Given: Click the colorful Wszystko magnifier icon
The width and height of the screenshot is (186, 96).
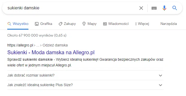Looking at the screenshot, I should (x=9, y=24).
